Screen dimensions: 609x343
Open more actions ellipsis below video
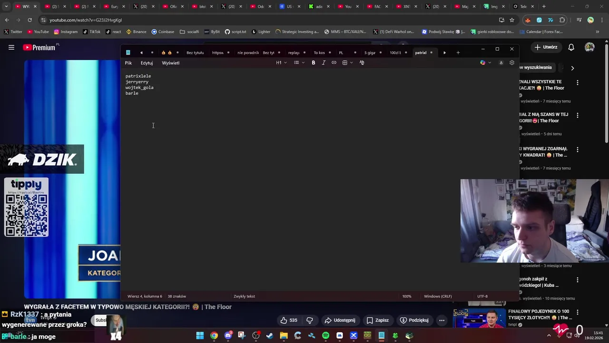point(442,320)
